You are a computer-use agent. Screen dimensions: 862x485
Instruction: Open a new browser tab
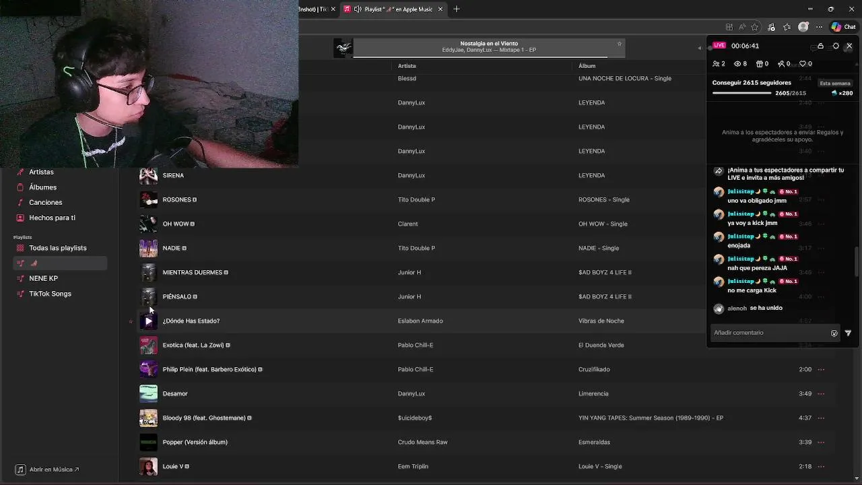point(457,9)
